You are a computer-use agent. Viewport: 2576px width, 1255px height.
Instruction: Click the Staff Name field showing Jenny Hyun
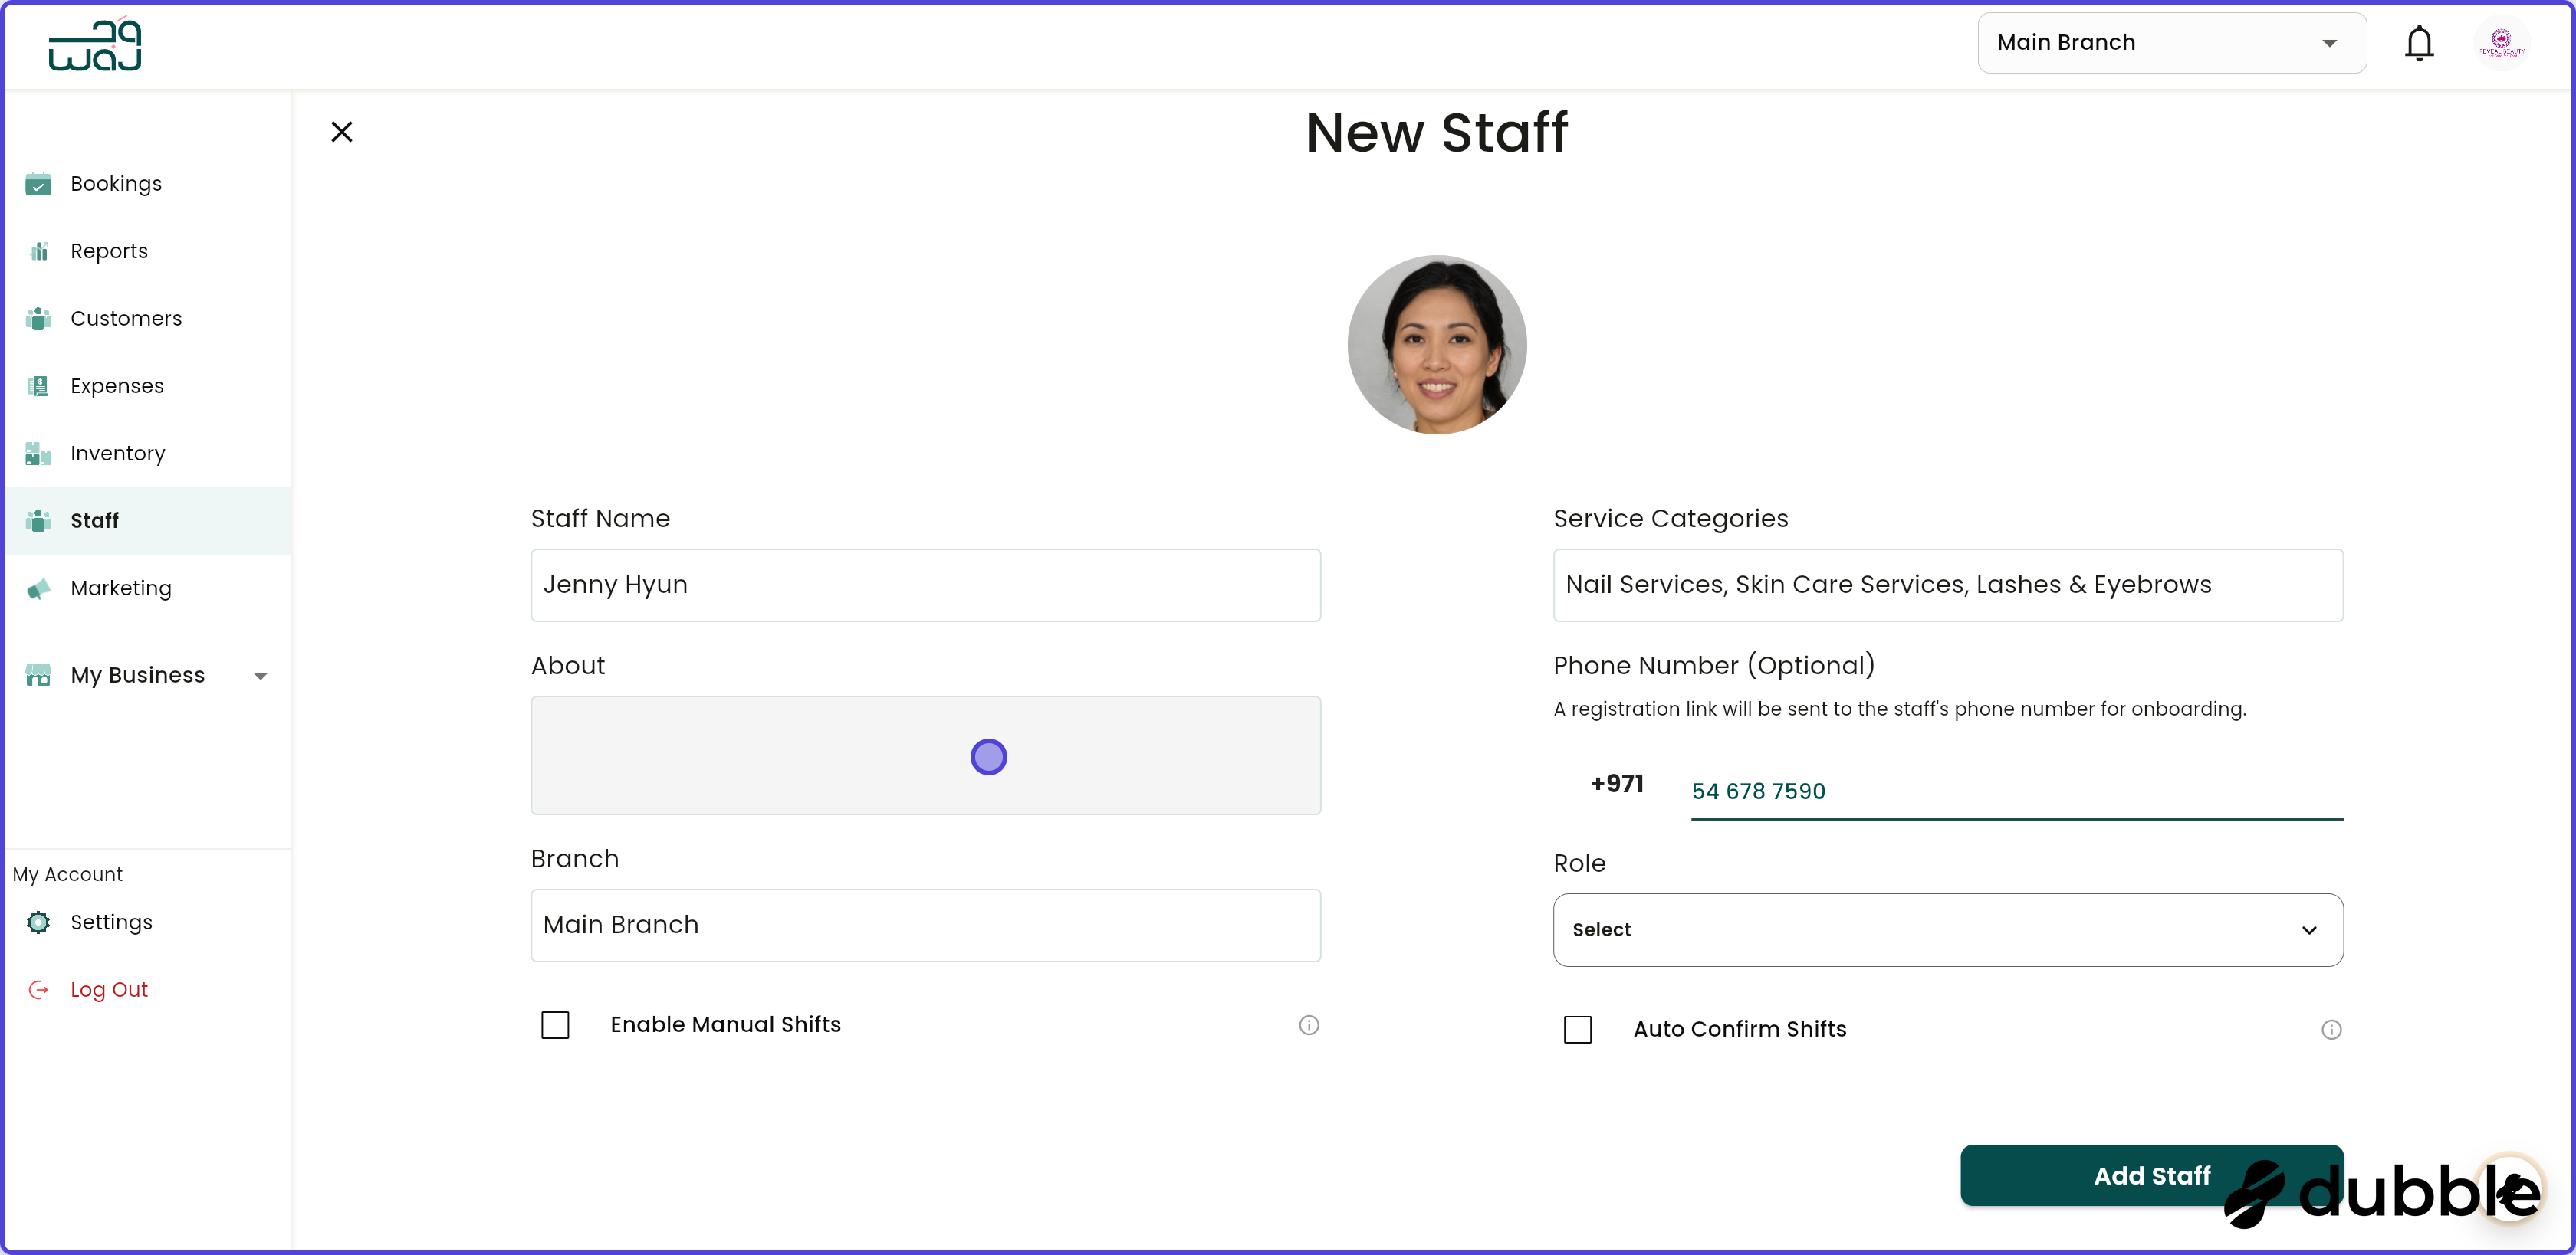(925, 585)
